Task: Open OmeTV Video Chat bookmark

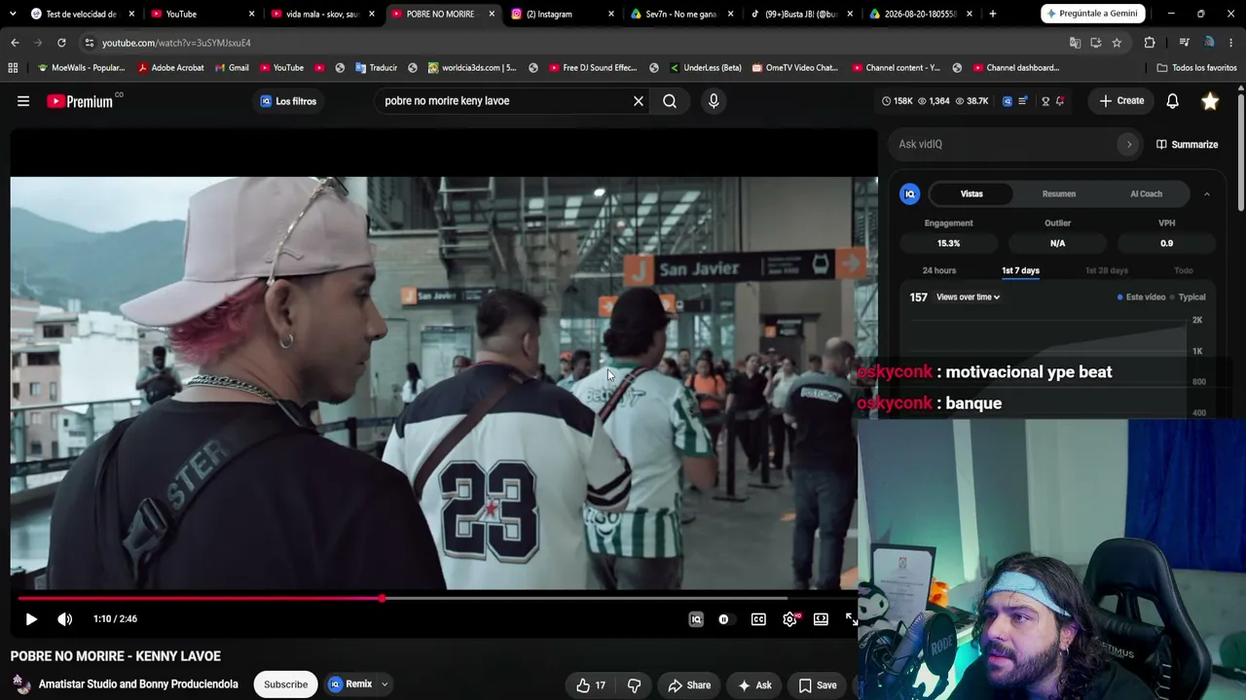Action: 793,68
